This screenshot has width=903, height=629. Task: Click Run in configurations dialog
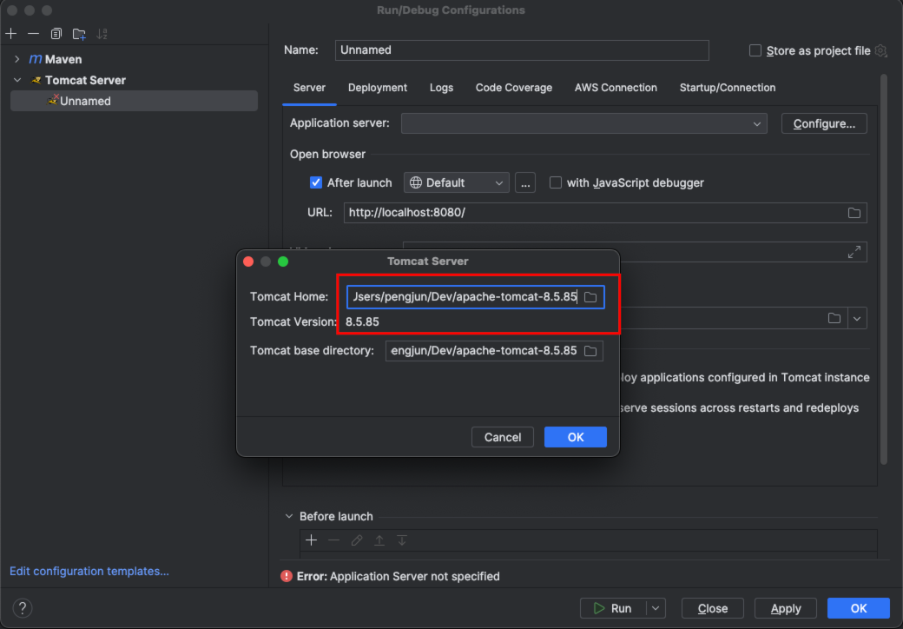[613, 608]
